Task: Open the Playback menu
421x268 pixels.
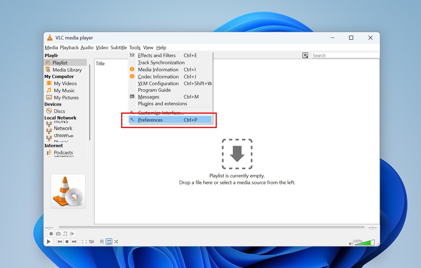Action: pos(69,48)
